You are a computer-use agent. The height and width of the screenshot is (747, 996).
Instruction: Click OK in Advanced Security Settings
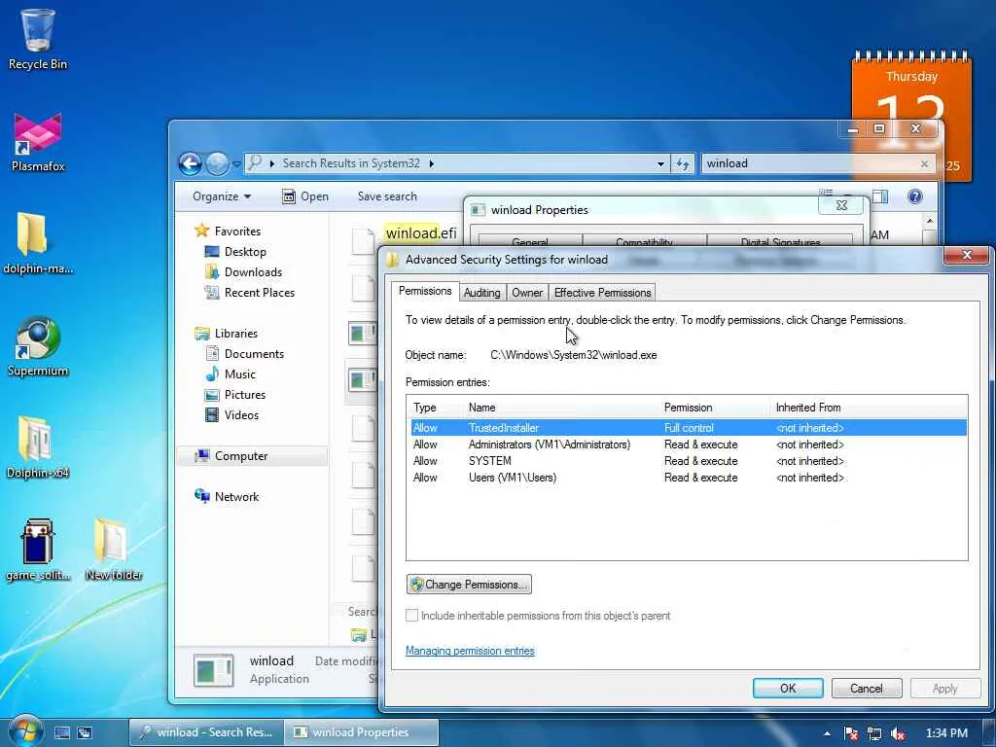coord(788,688)
